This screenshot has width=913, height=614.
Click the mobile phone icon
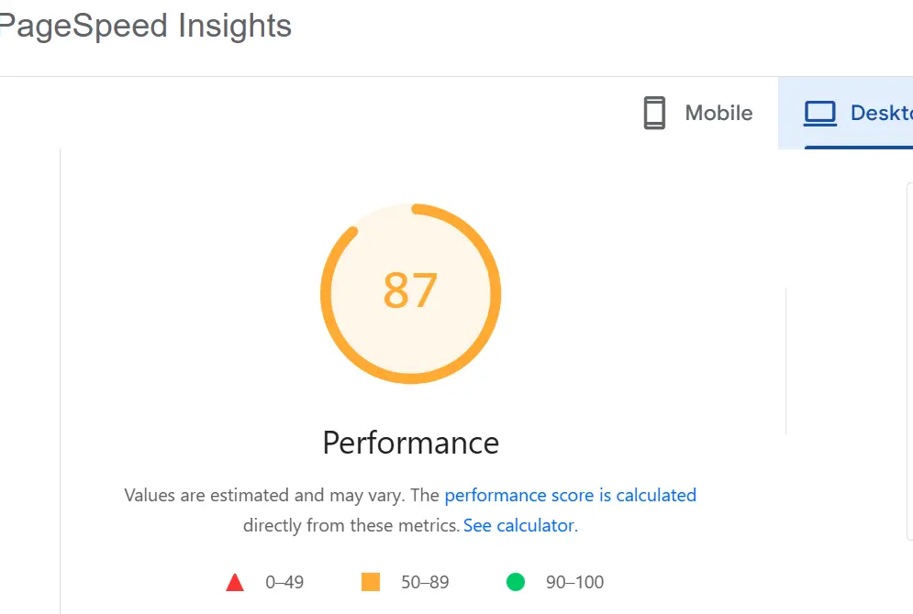coord(654,113)
